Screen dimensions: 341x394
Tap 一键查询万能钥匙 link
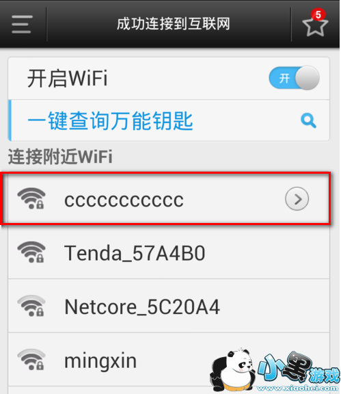pos(110,121)
